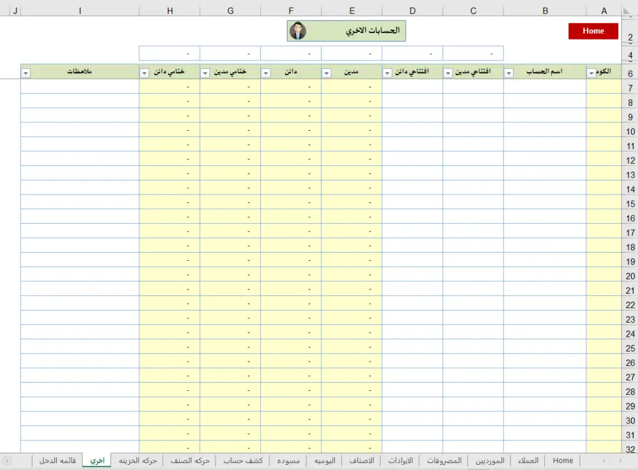Click the avatar icon in the title banner

click(x=298, y=31)
